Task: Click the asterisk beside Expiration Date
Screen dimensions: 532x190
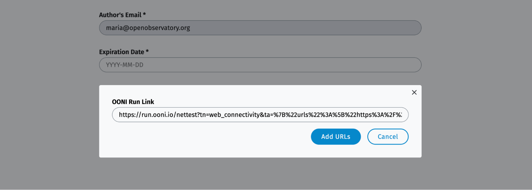Action: click(x=147, y=51)
